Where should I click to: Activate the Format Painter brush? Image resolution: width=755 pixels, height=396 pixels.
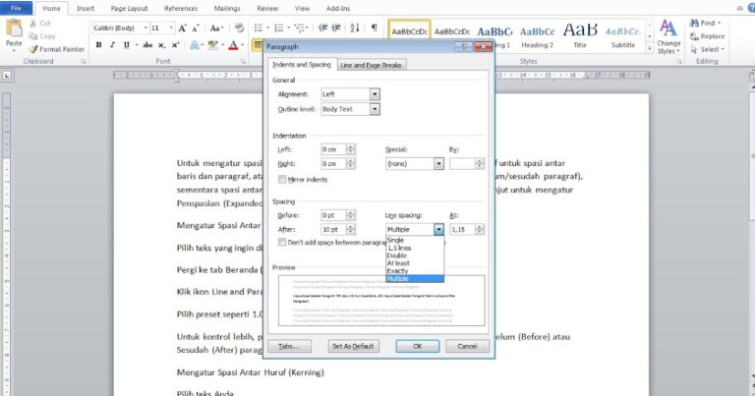coord(33,49)
